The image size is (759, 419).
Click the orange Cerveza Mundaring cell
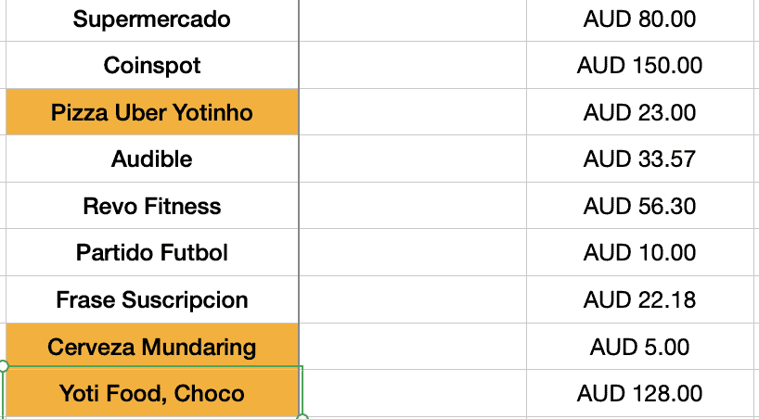coord(152,348)
